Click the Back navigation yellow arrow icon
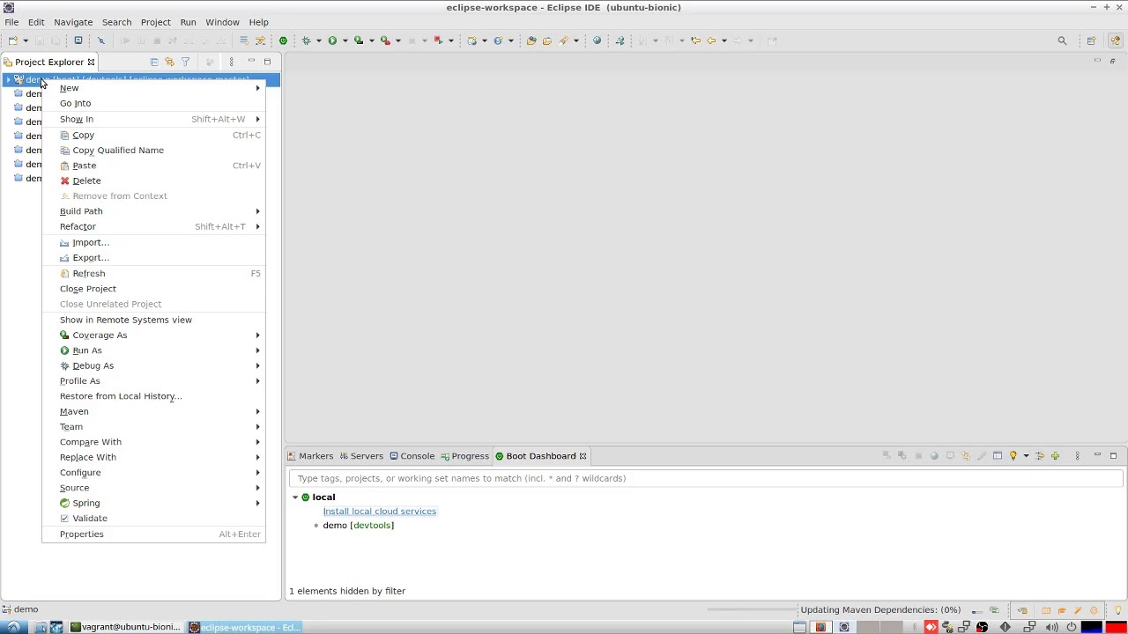The width and height of the screenshot is (1128, 634). click(x=711, y=41)
